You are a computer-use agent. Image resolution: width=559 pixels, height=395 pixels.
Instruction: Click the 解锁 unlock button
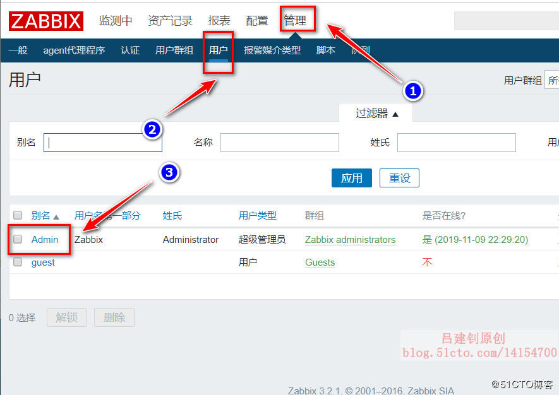coord(67,317)
